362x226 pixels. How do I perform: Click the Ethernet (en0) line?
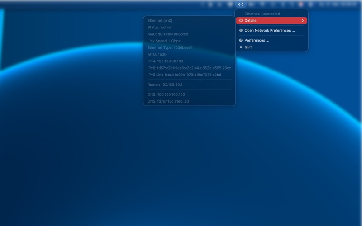(x=160, y=20)
